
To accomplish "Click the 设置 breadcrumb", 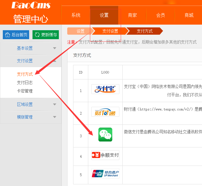I will point(80,31).
